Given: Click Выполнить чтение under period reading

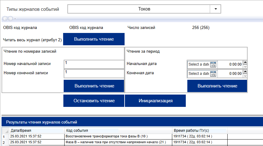Looking at the screenshot, I should (217, 86).
